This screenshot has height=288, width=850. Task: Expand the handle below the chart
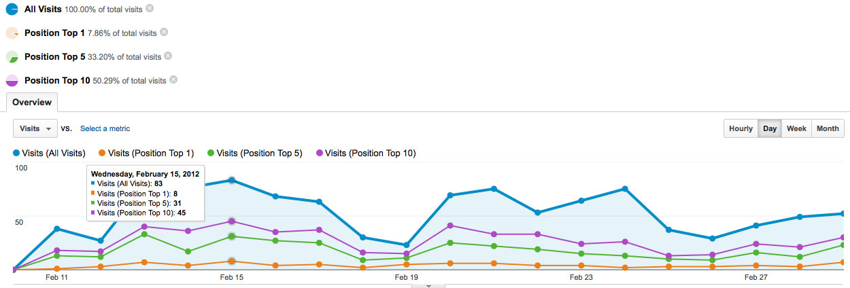click(x=429, y=285)
